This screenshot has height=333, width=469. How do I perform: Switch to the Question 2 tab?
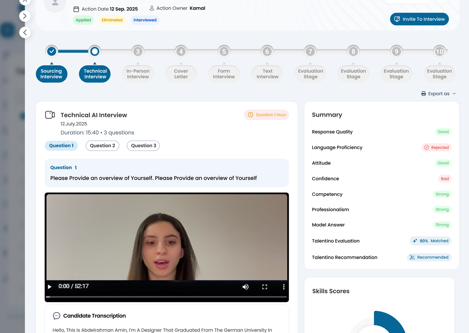pos(102,146)
